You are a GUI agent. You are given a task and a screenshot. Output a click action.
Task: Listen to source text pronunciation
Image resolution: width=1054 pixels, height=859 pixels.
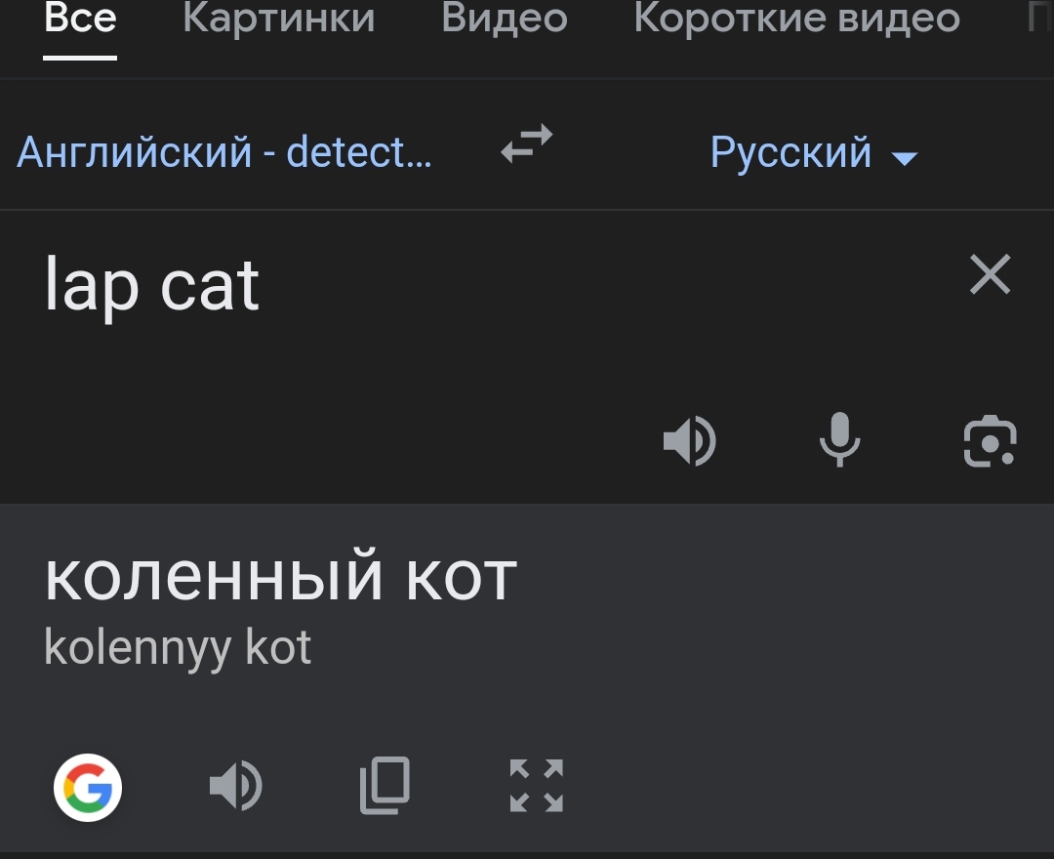tap(690, 441)
